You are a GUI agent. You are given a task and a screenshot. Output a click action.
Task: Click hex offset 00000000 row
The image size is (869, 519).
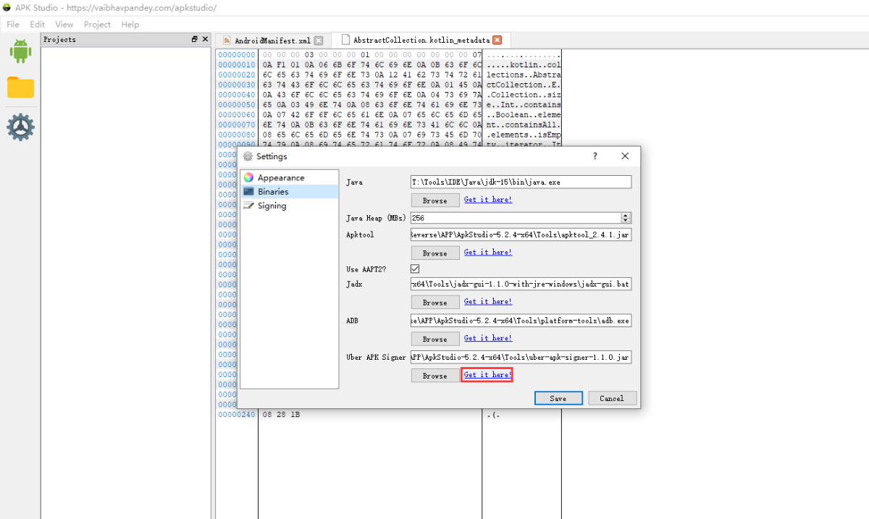[237, 55]
